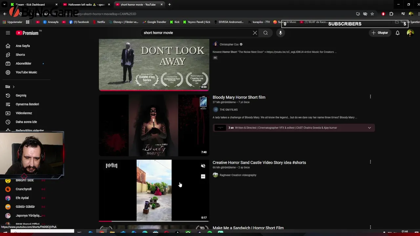This screenshot has height=236, width=420.
Task: Click the Efe Aydal channel avatar icon
Action: coord(8,198)
